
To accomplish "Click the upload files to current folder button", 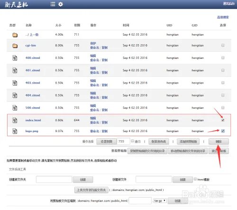I will coord(91,190).
